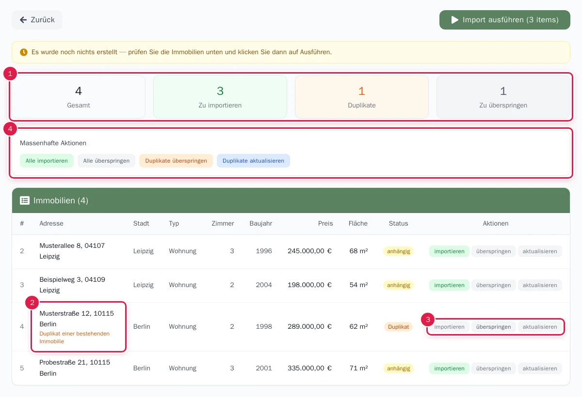Set Beispielweg 3 row to überspringen
582x397 pixels.
pyautogui.click(x=494, y=285)
